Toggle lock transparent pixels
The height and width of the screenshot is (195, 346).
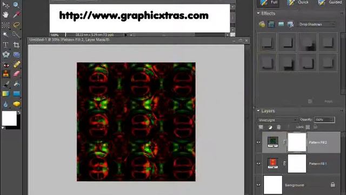(308, 127)
